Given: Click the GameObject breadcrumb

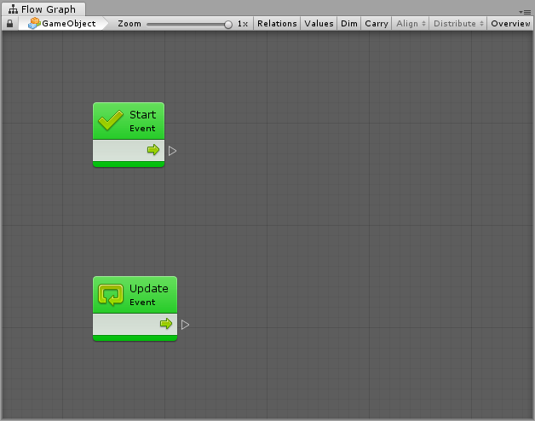Looking at the screenshot, I should 68,24.
